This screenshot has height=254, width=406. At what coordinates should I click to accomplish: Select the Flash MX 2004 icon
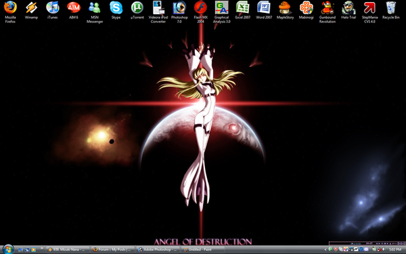201,12
